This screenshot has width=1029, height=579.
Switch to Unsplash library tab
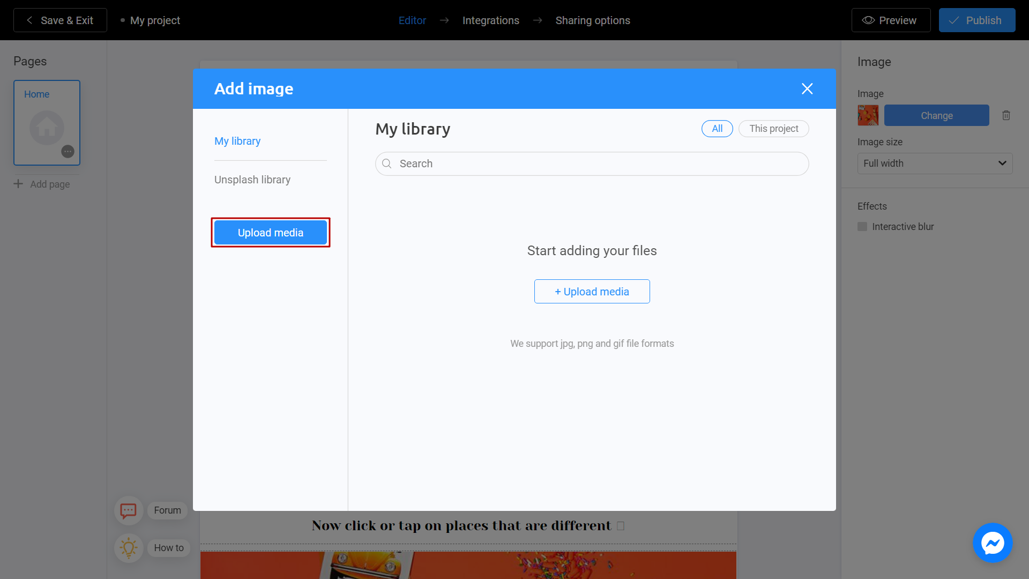pyautogui.click(x=252, y=179)
